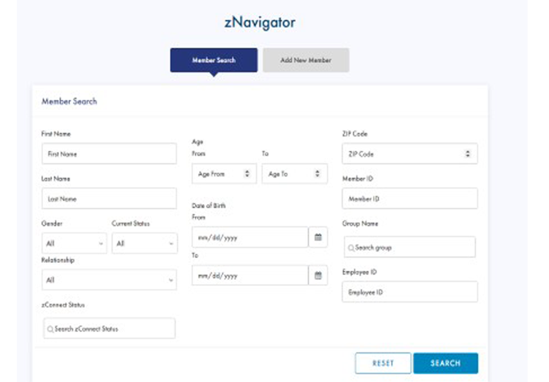Open the Add New Member tab
This screenshot has width=549, height=382.
click(x=306, y=60)
